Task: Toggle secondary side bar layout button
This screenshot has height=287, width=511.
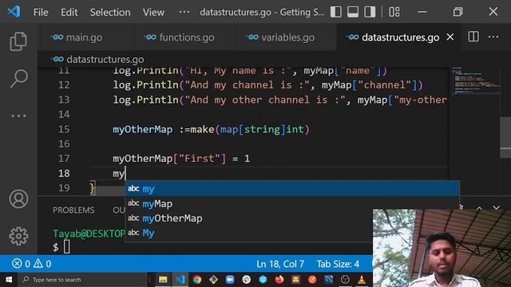Action: [x=370, y=12]
